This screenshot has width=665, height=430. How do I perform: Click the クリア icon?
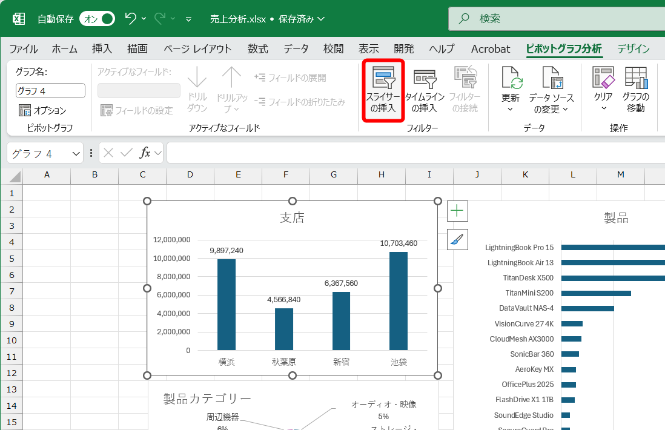(x=603, y=78)
